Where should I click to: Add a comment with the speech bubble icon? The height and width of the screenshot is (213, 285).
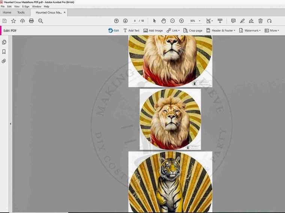pos(233,21)
